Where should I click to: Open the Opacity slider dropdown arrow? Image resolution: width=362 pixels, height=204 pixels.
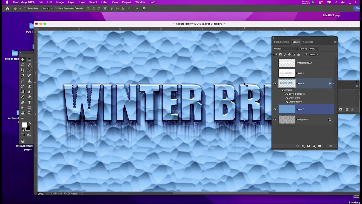click(318, 49)
